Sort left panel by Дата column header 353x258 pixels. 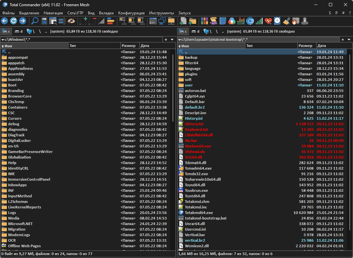(x=145, y=46)
